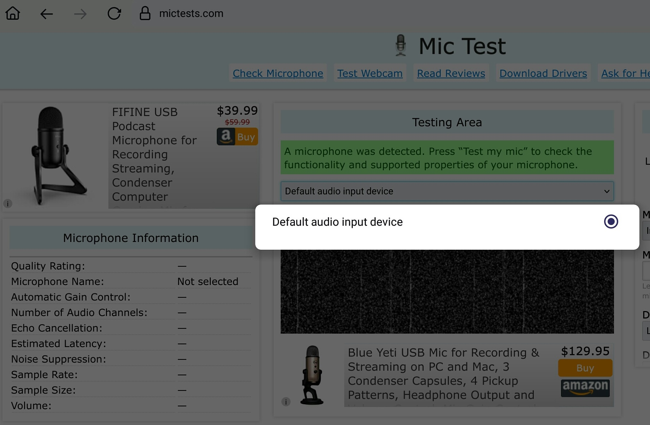The height and width of the screenshot is (425, 650).
Task: Click the Microphone Name label
Action: [x=58, y=281]
